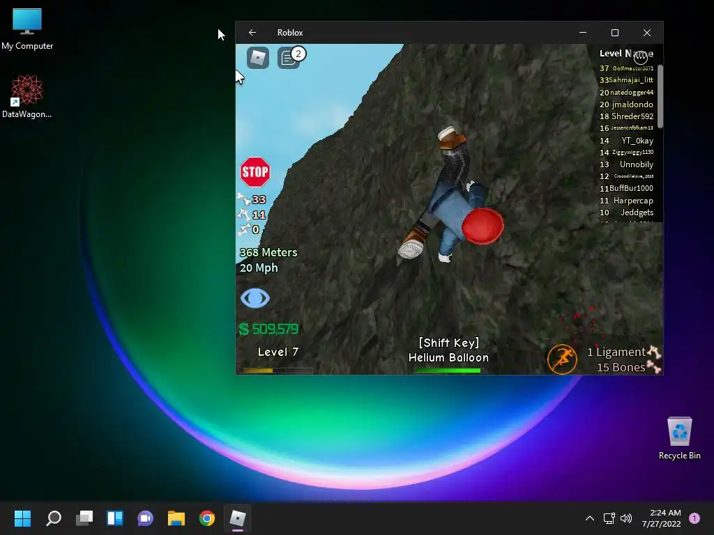Open the Roblox menu icon
Viewport: 714px width, 535px height.
(258, 58)
